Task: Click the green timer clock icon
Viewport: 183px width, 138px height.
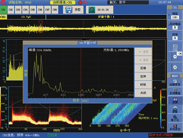Action: pos(92,10)
